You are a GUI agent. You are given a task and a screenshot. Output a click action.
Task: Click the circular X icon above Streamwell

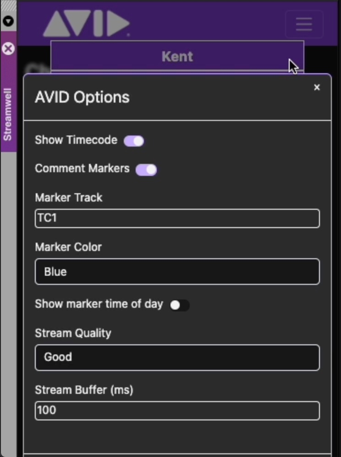(x=8, y=49)
